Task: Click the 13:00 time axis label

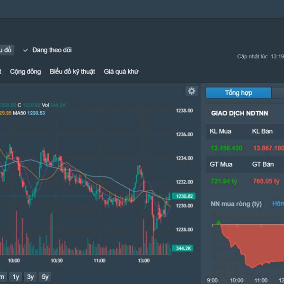Action: pyautogui.click(x=144, y=261)
